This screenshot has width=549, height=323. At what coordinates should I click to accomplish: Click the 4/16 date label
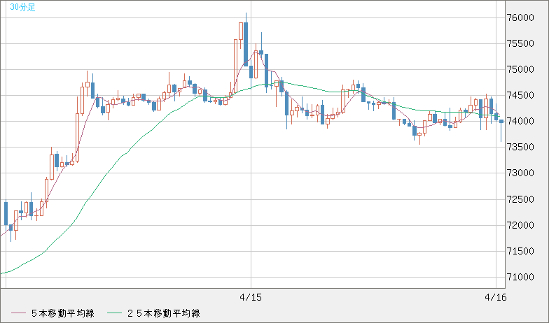(496, 298)
